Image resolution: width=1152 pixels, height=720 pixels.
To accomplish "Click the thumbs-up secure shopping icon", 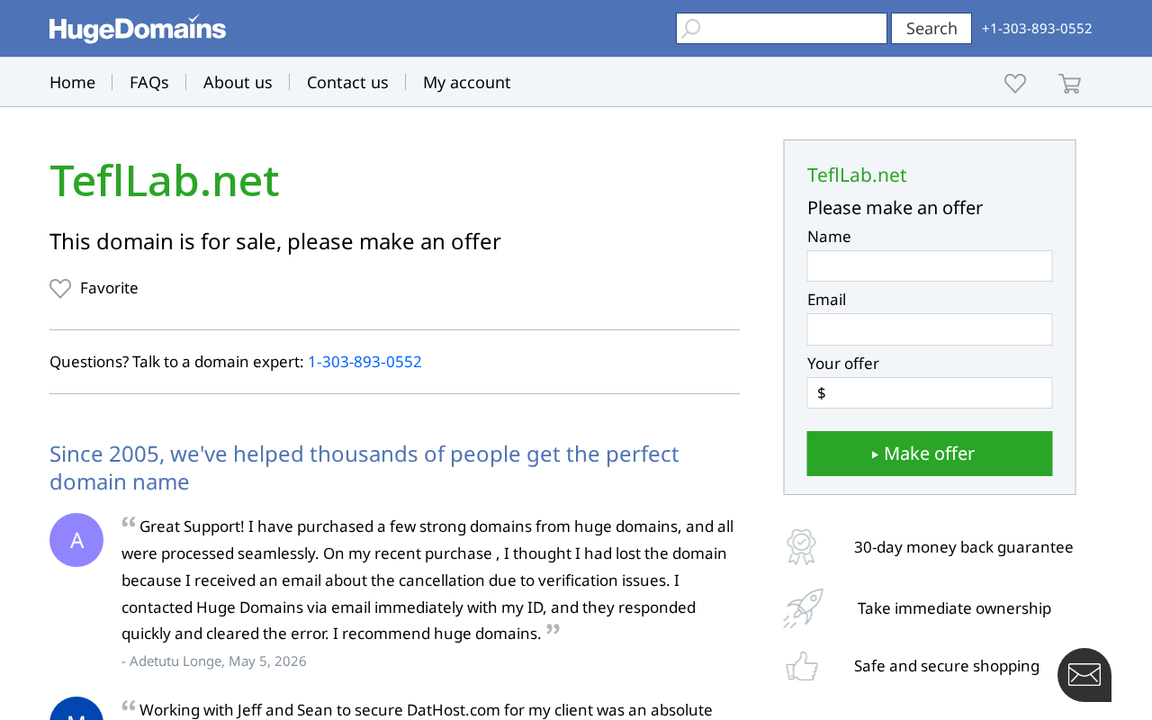I will pos(802,666).
